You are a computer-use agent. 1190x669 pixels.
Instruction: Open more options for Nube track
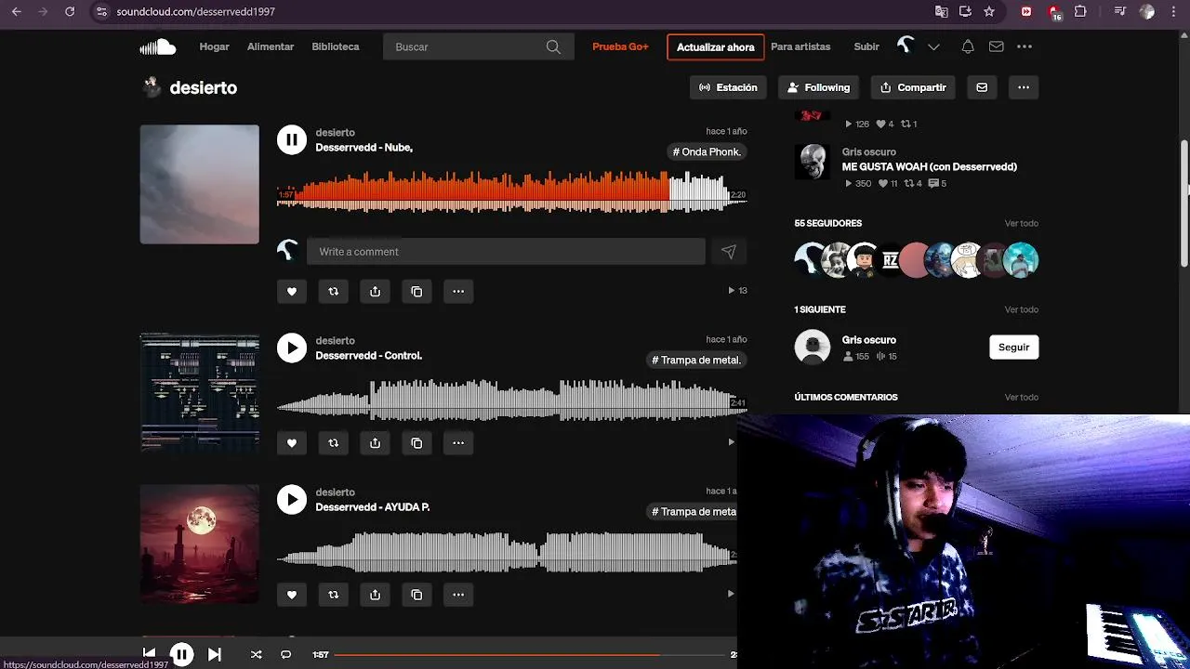pos(458,291)
